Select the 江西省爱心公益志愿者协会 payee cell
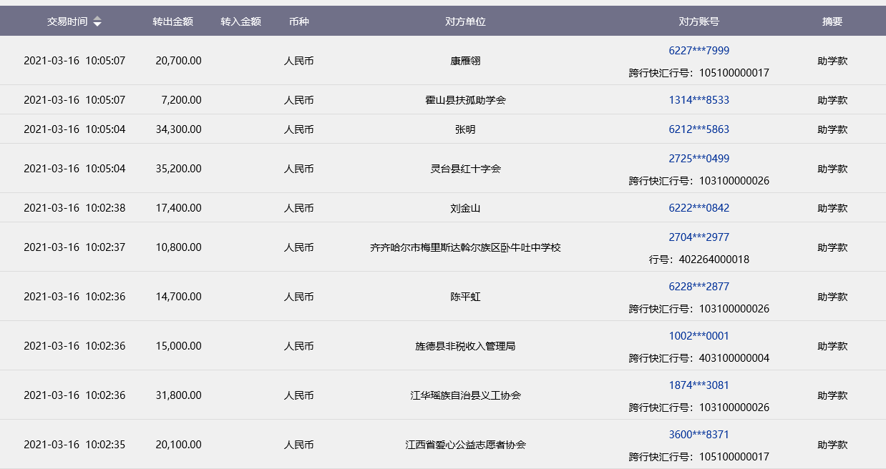This screenshot has height=469, width=886. [465, 445]
